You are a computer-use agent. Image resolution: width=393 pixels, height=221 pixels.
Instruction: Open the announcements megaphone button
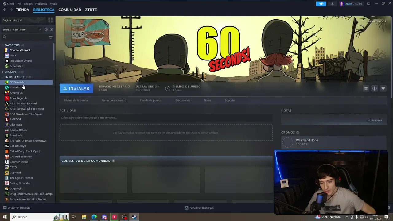(321, 4)
